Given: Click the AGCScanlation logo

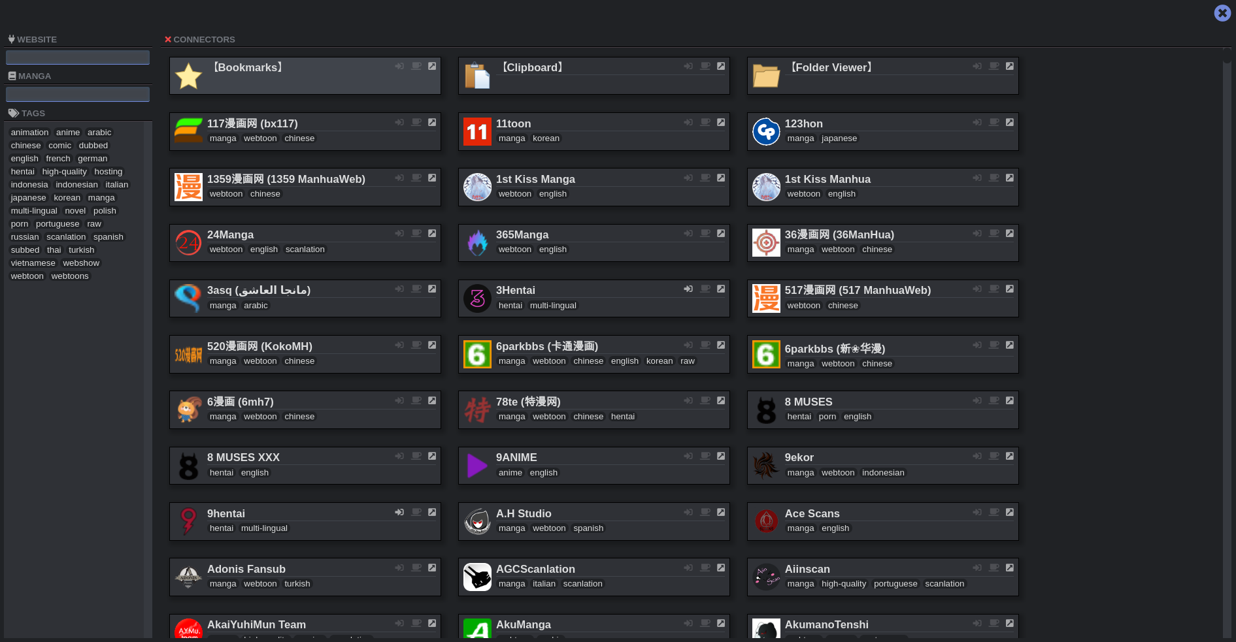Looking at the screenshot, I should click(x=477, y=577).
